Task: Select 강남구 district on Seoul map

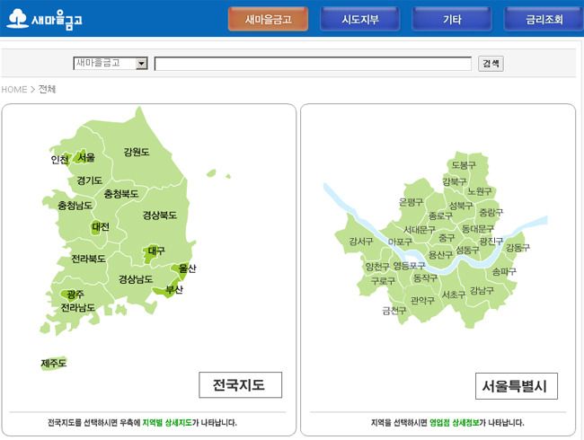Action: (482, 290)
